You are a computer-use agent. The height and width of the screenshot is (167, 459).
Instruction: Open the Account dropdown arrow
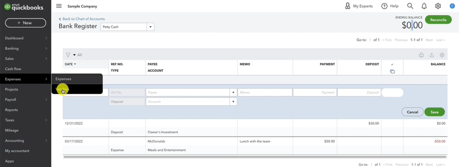(233, 102)
